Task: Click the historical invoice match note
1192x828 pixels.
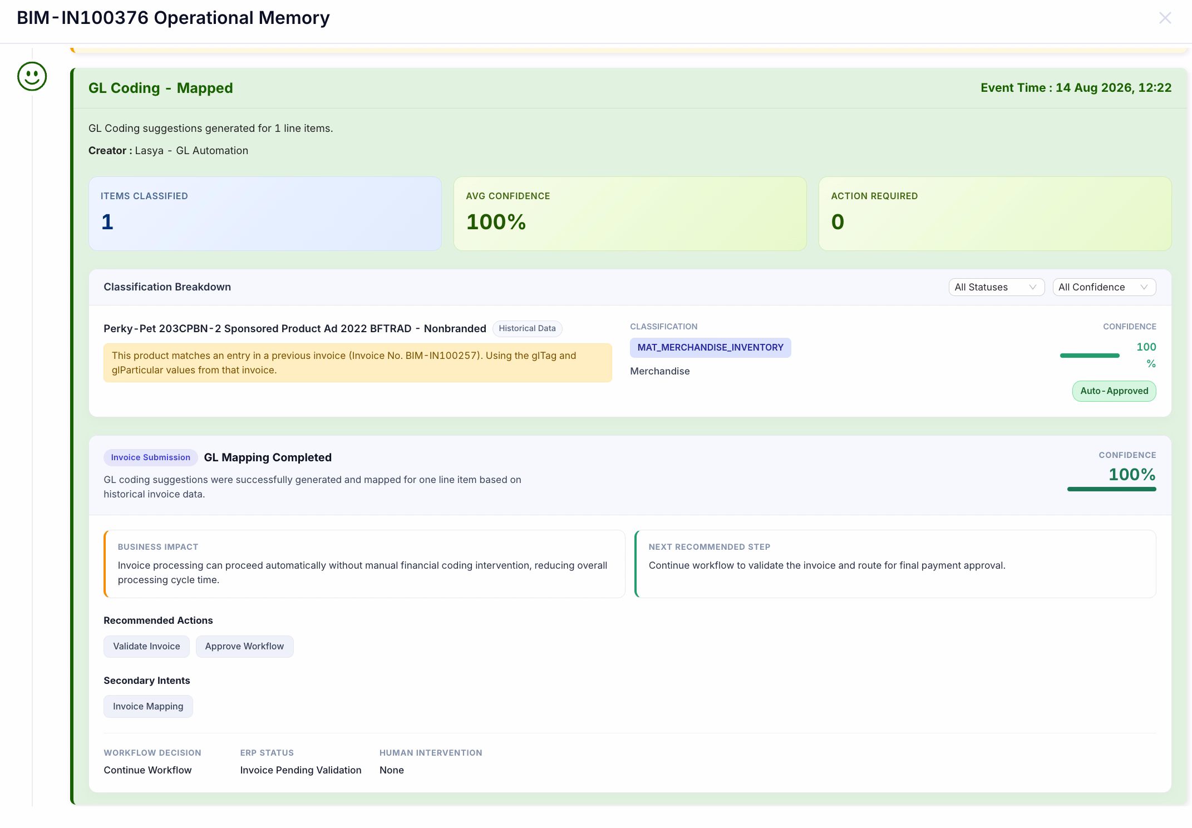Action: pos(358,363)
